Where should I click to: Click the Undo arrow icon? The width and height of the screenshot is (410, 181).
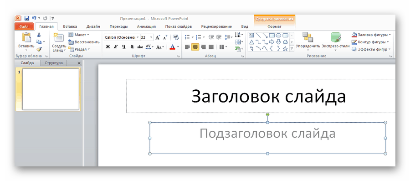34,18
